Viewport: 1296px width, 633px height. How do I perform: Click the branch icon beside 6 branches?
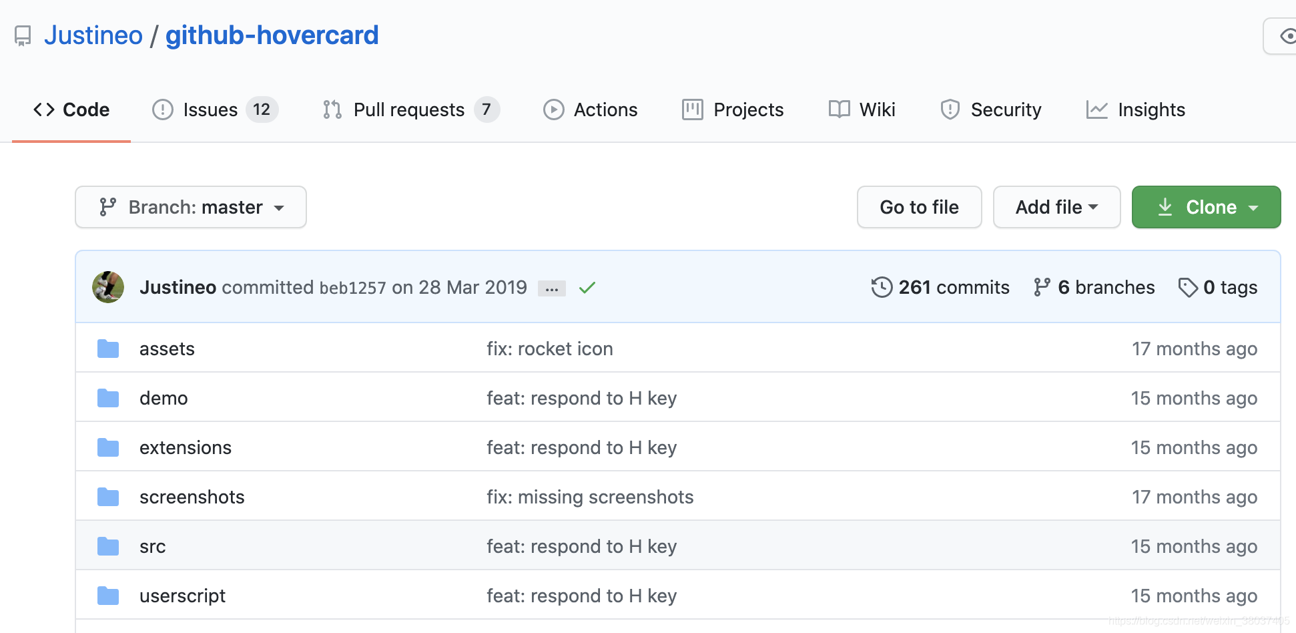[1041, 287]
